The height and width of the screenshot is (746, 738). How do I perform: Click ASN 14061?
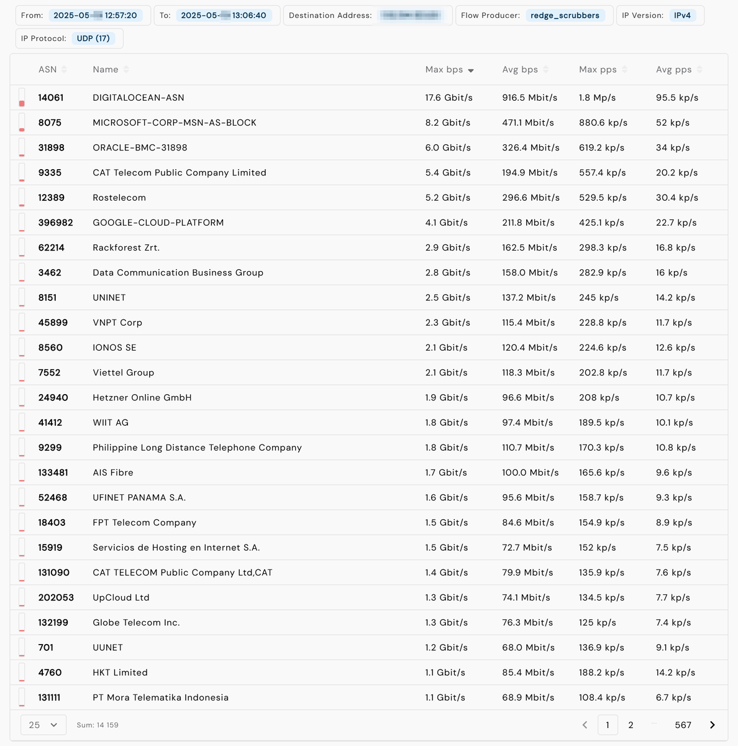coord(51,98)
